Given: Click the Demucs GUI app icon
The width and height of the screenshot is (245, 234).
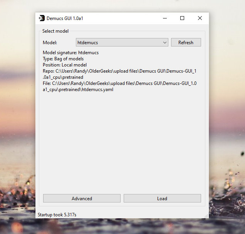Looking at the screenshot, I should (42, 18).
